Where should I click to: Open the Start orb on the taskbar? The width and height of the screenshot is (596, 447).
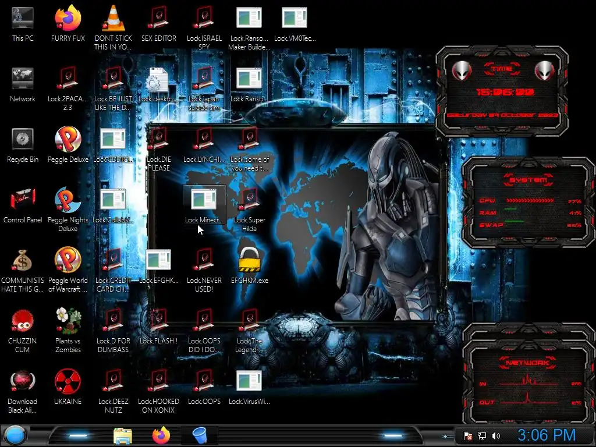tap(15, 435)
